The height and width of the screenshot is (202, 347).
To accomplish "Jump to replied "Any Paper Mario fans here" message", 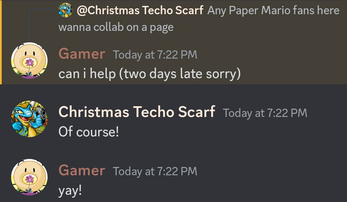I will [273, 11].
